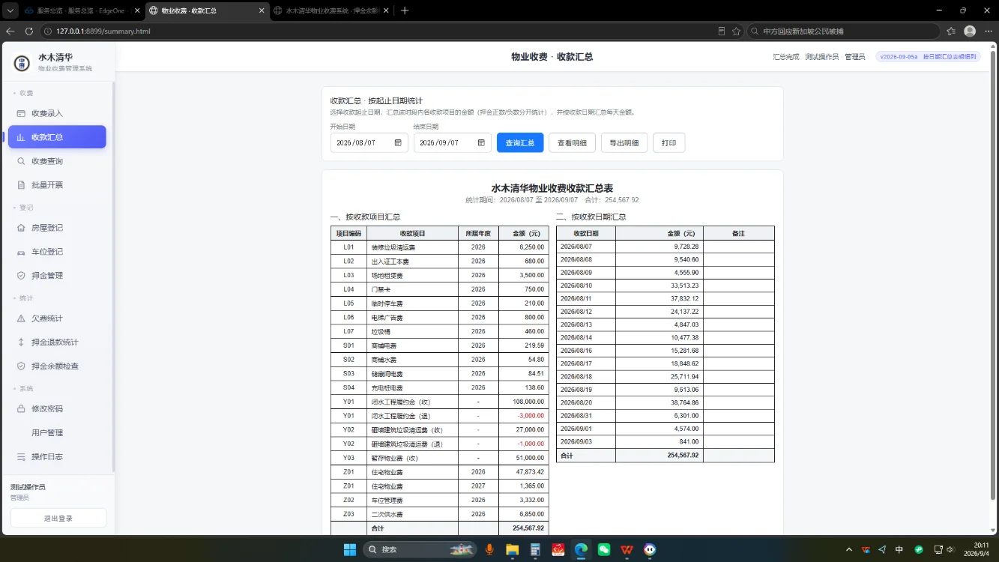Click the 水木清华 logo icon in sidebar

click(22, 62)
